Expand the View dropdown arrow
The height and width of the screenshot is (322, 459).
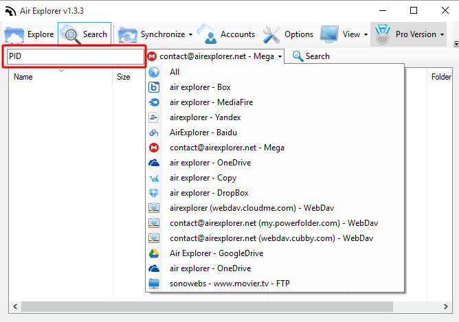(366, 34)
